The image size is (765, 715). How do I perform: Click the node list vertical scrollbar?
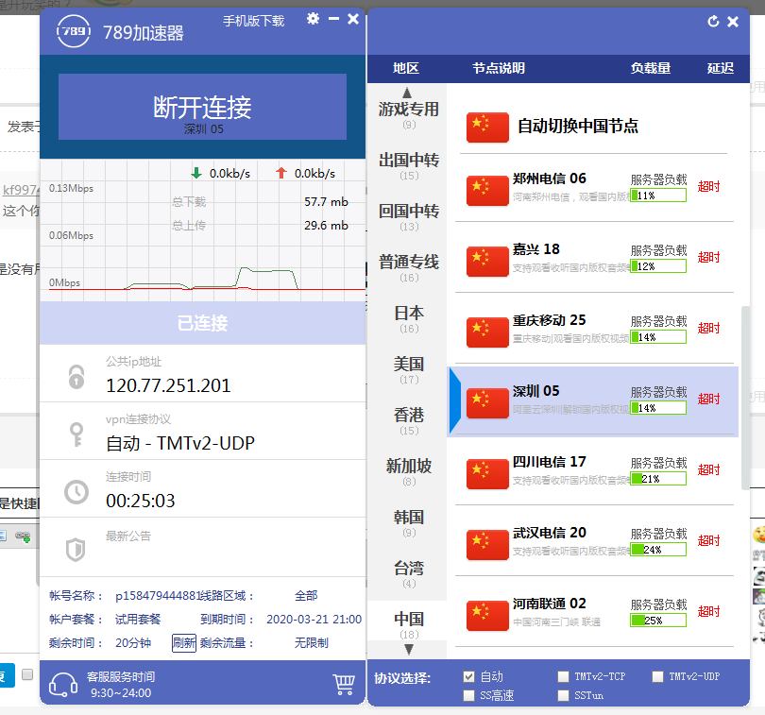coord(745,398)
